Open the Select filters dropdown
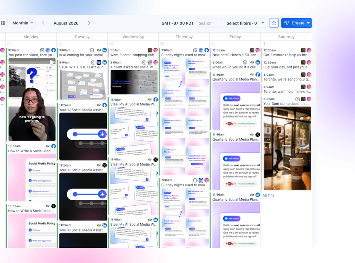 coord(245,23)
